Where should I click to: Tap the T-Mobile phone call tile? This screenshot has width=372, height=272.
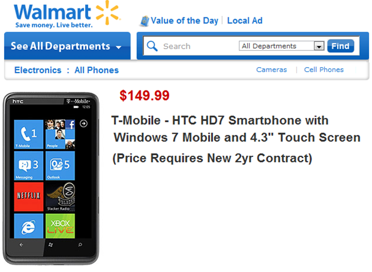click(x=28, y=134)
